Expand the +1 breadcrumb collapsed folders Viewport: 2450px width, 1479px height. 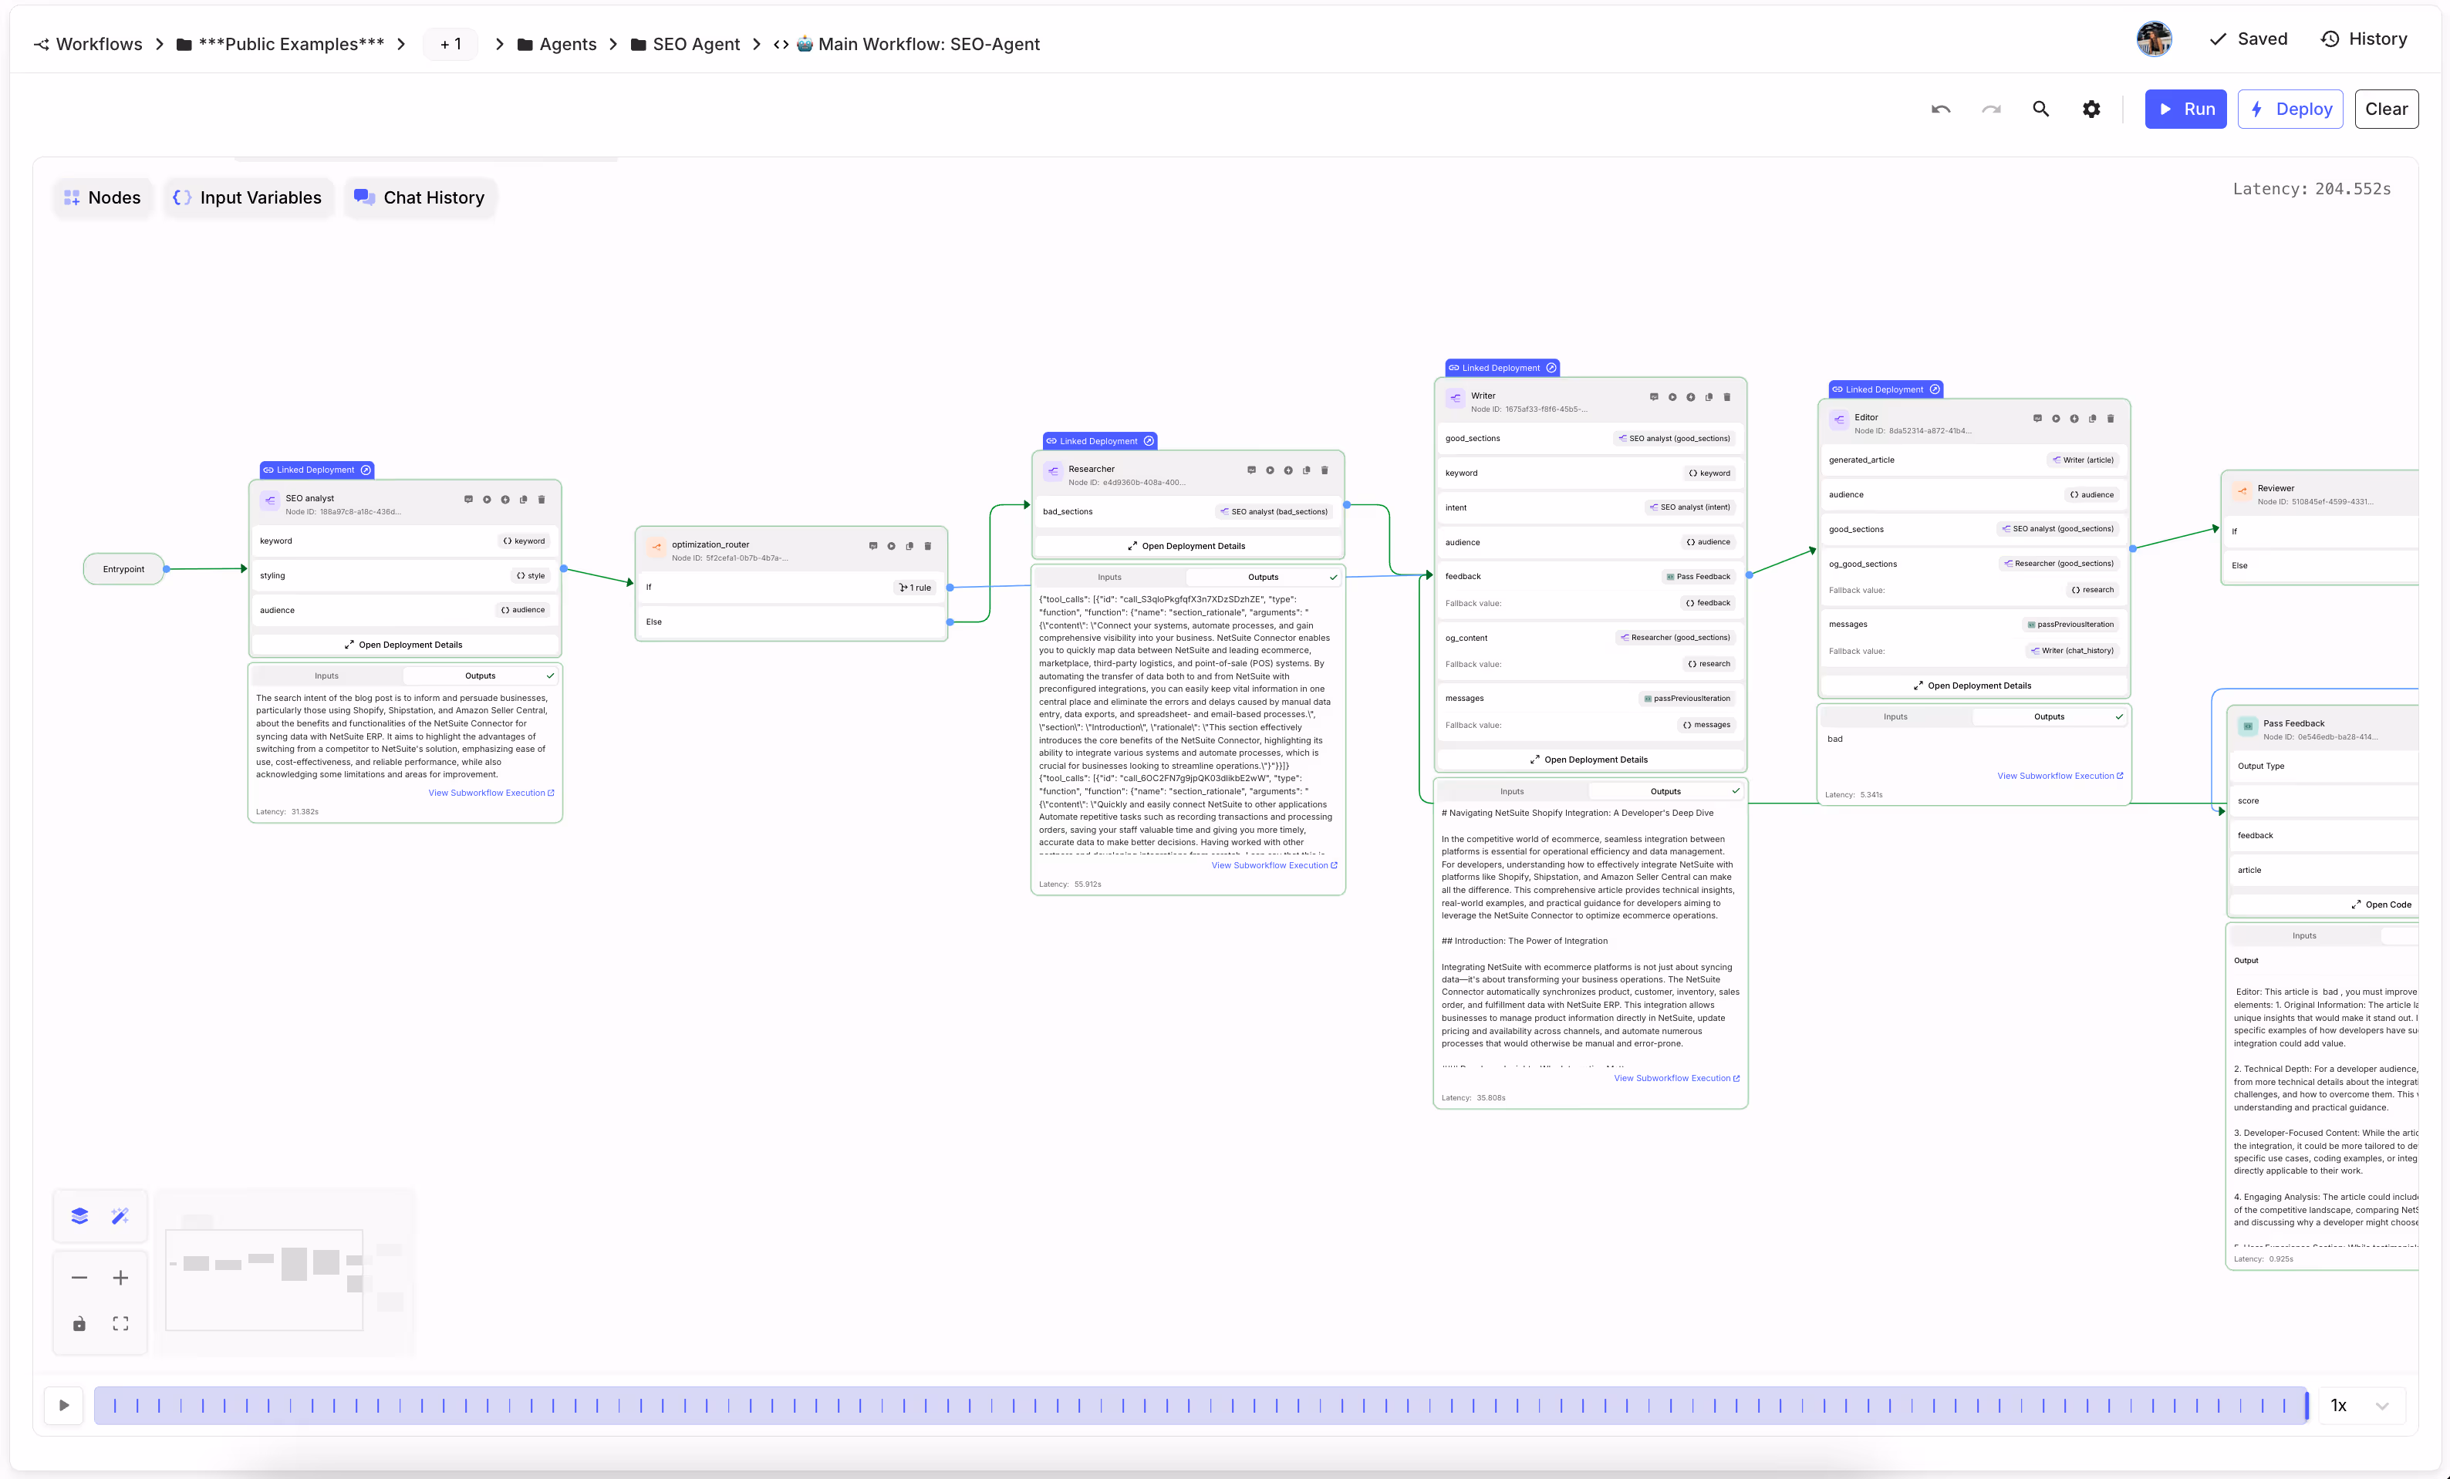(x=451, y=44)
